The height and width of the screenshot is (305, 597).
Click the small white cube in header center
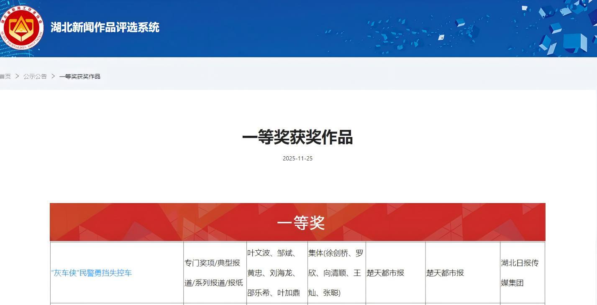point(441,37)
